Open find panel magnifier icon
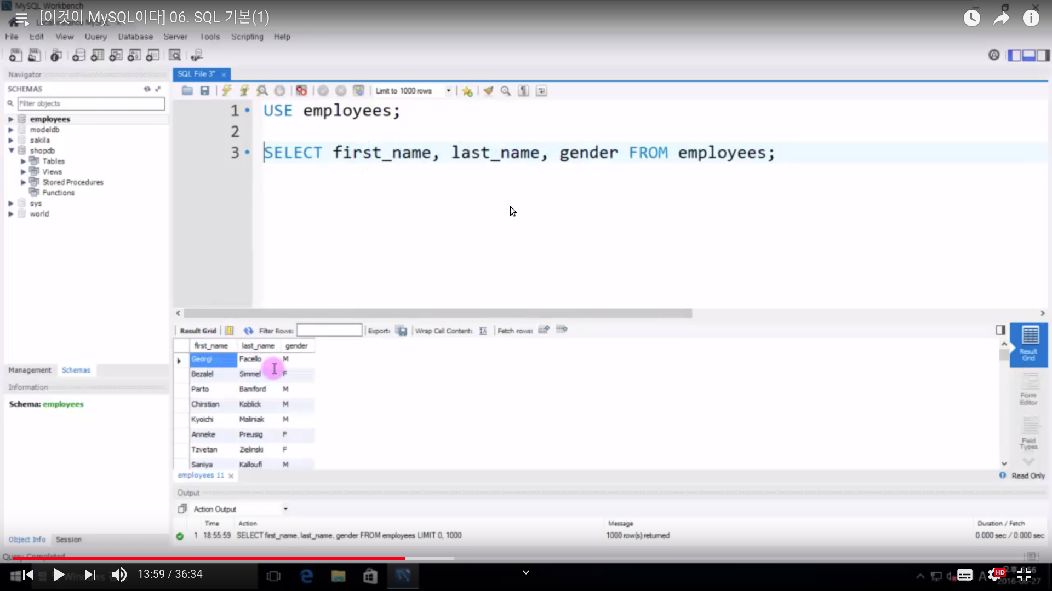The image size is (1052, 591). click(506, 91)
